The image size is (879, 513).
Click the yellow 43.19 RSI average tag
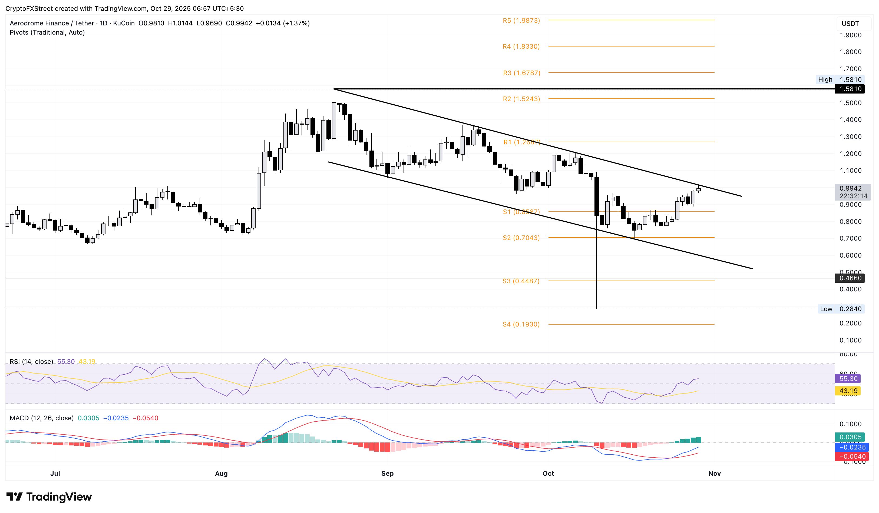point(848,391)
